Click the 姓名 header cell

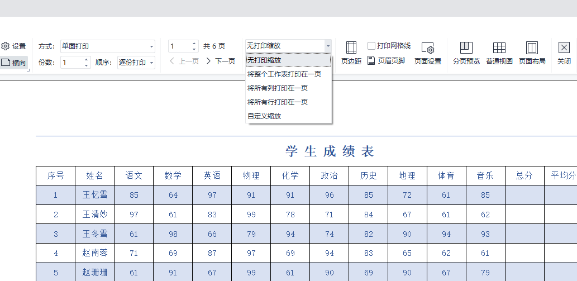click(x=94, y=176)
